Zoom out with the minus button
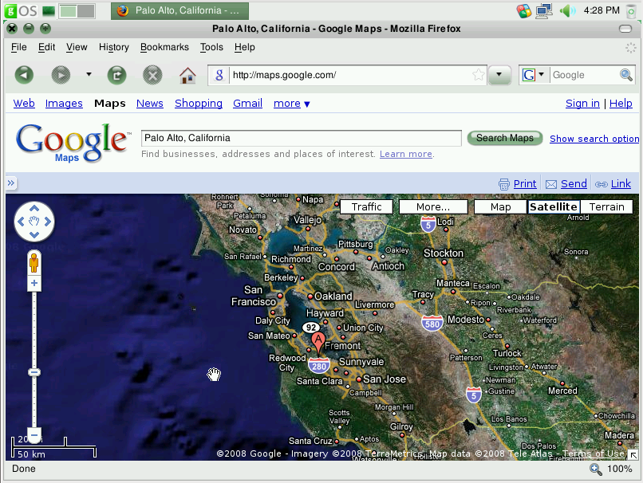The image size is (643, 483). 34,435
